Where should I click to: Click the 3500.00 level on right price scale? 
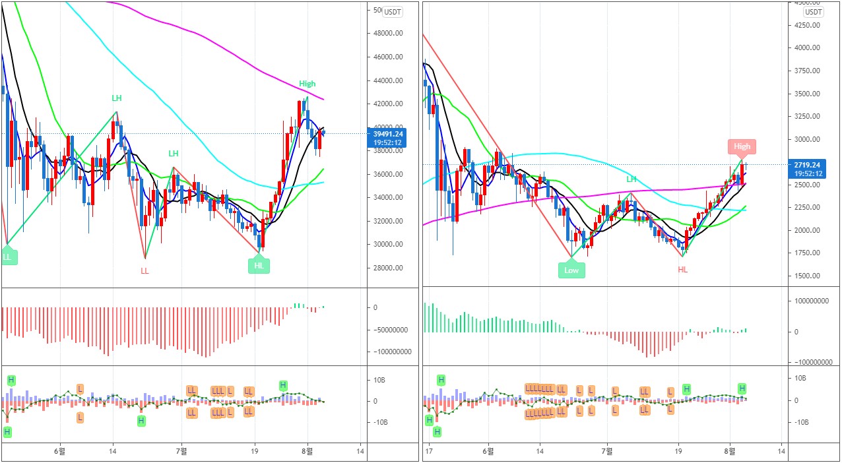click(808, 94)
